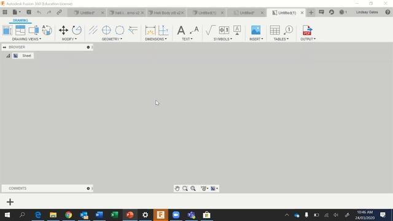393x221 pixels.
Task: Open Microsoft Word from the taskbar
Action: 99,215
